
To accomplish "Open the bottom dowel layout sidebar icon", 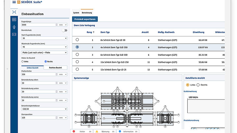I will coord(14,34).
